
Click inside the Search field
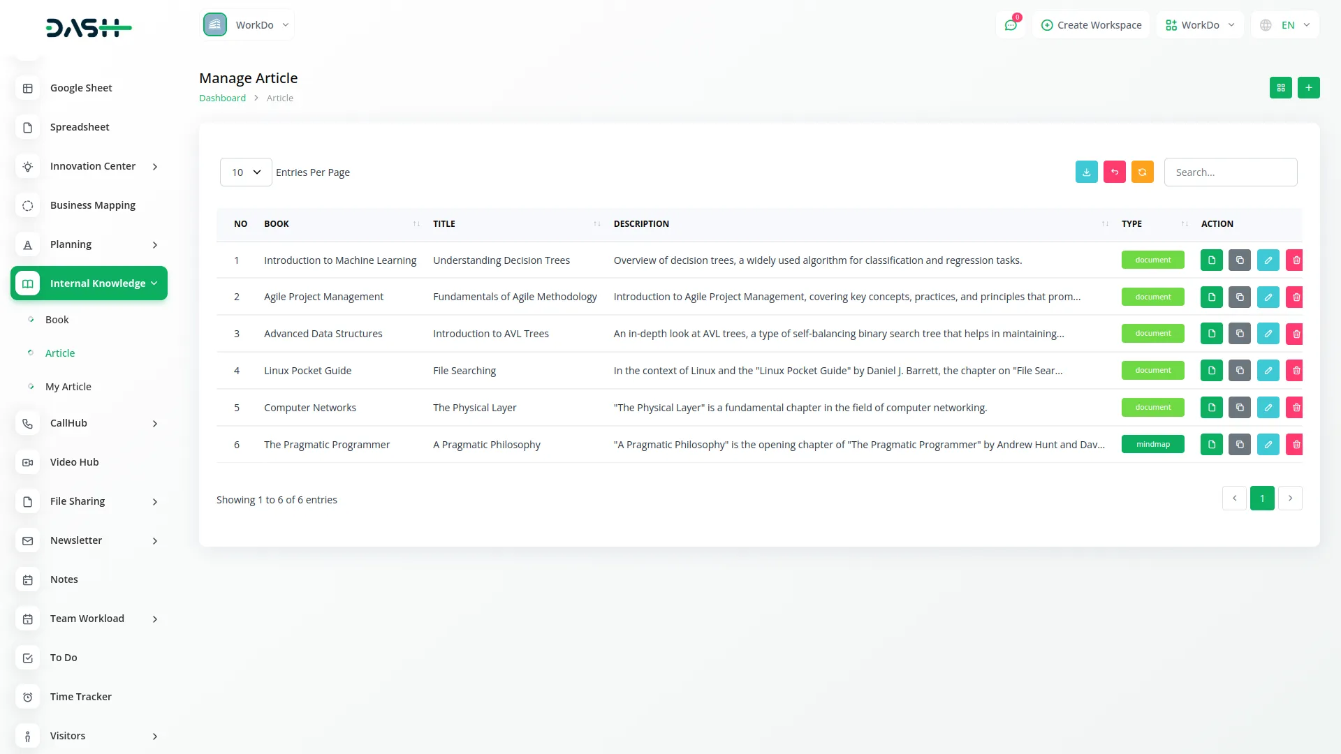(x=1231, y=172)
